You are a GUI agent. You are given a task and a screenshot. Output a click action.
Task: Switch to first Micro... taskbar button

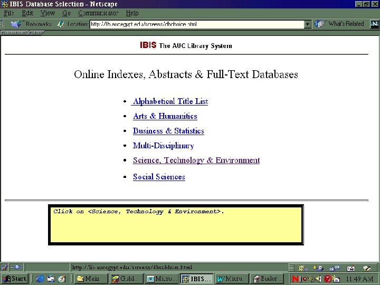tap(161, 279)
